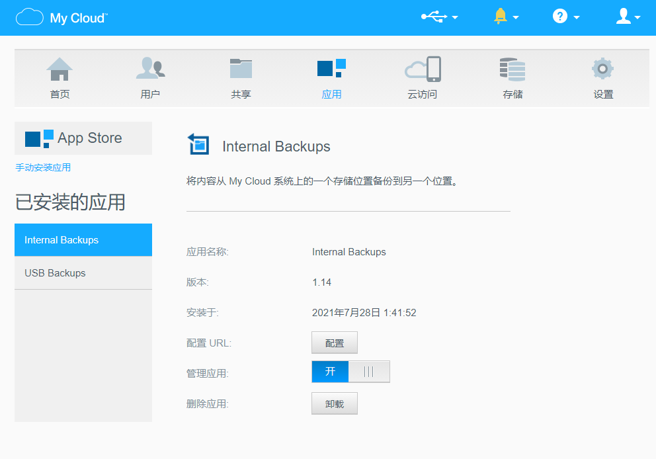Screen dimensions: 656x459
Task: Select USB Backups in installed apps
Action: 83,272
